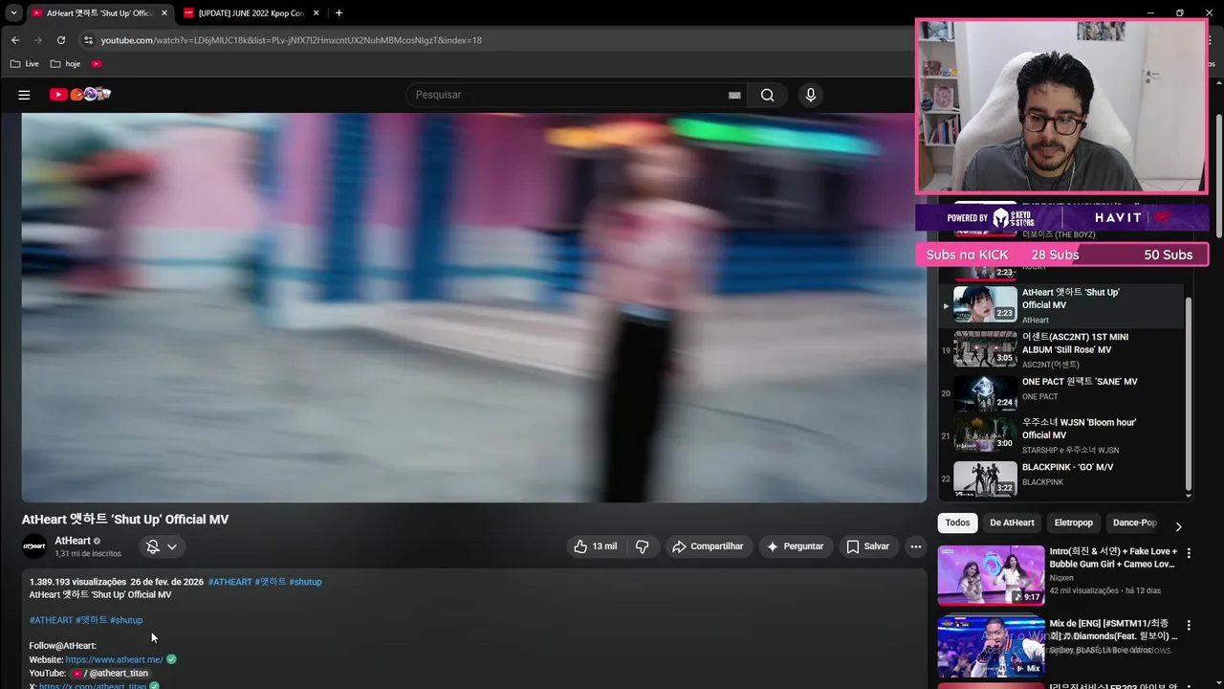Open the Live bookmarks folder
The image size is (1224, 689).
(25, 64)
